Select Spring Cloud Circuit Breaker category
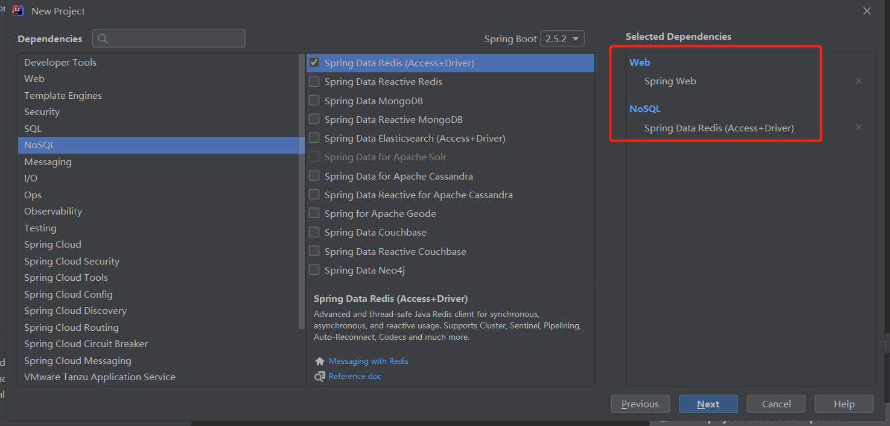Screen dimensions: 890x426 click(x=158, y=343)
